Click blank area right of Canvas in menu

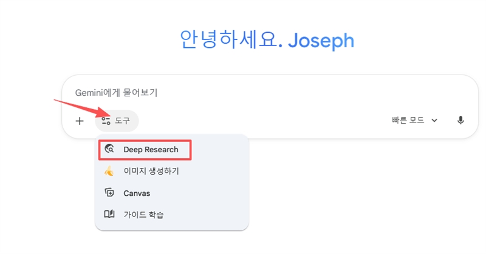pyautogui.click(x=200, y=193)
